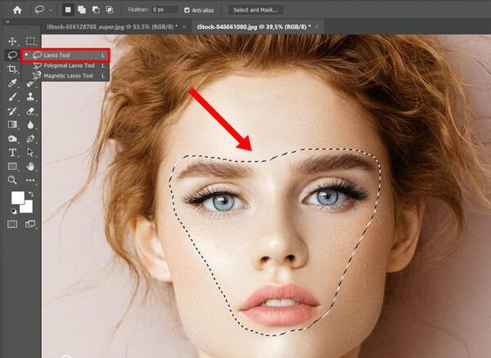Go to the Home screen icon
491x358 pixels.
click(x=17, y=10)
